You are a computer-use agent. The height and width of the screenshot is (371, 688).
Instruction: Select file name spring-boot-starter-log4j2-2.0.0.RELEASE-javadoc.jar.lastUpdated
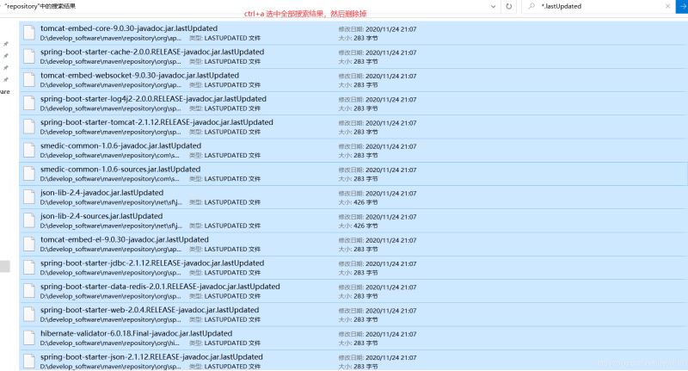coord(153,99)
